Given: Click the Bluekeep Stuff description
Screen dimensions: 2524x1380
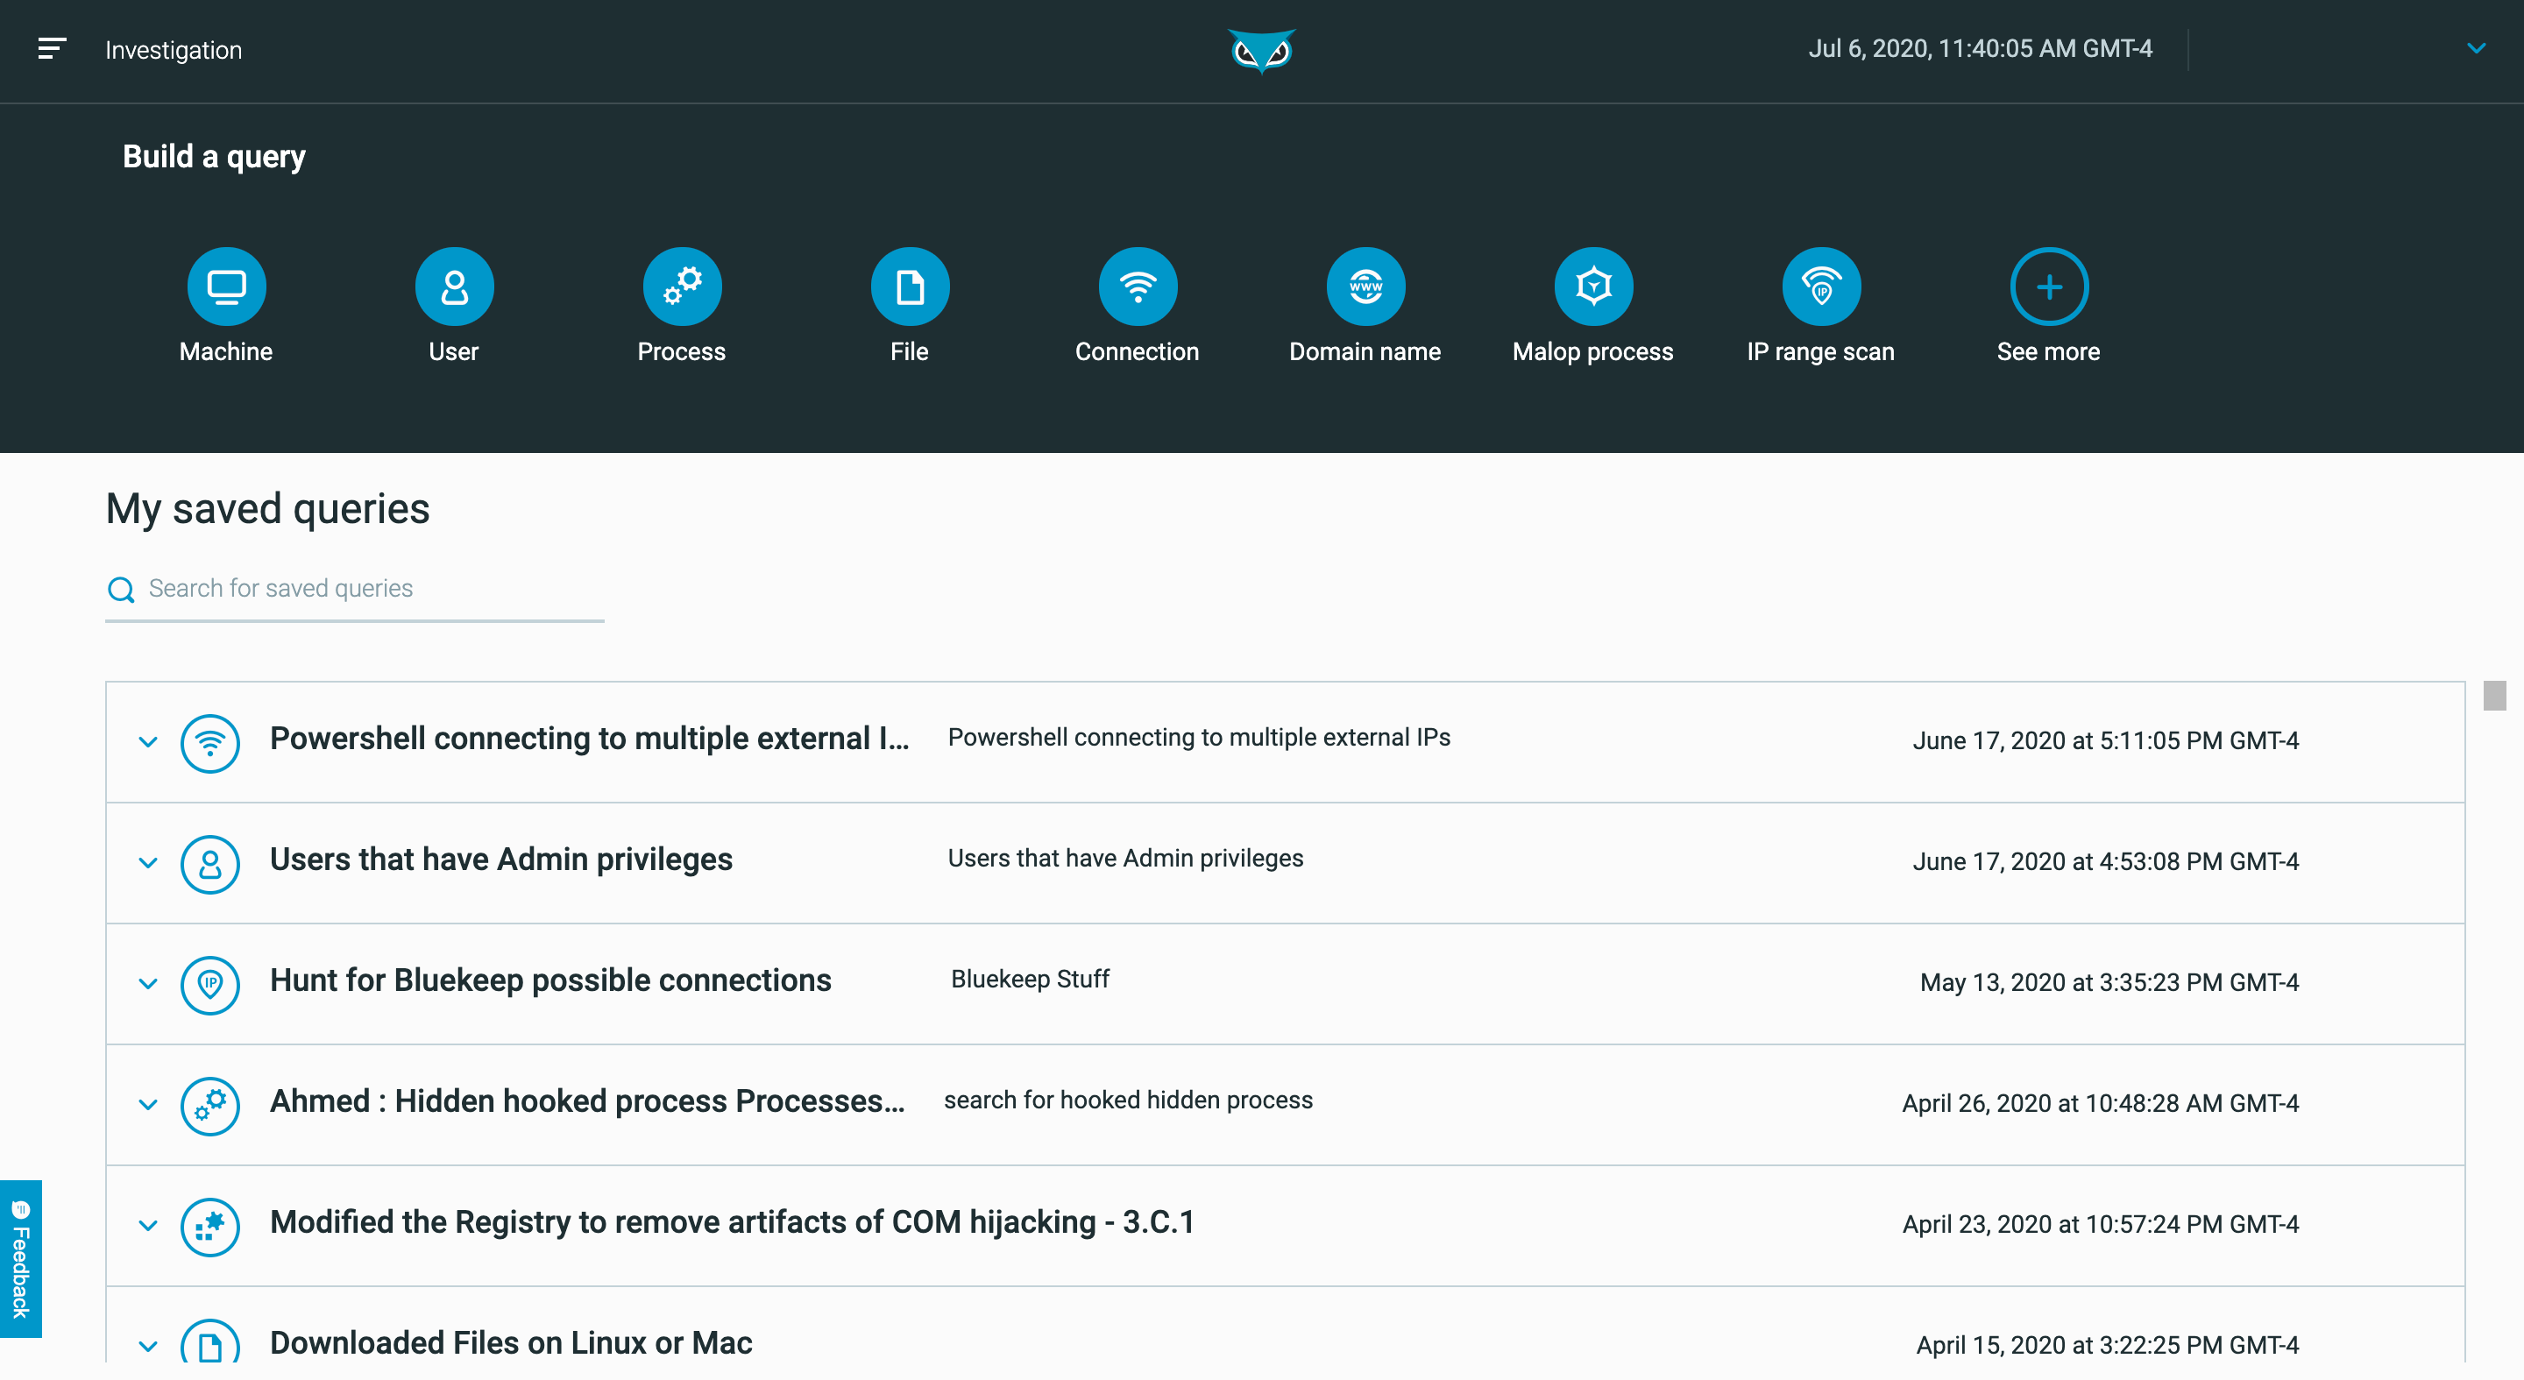Looking at the screenshot, I should pos(1030,980).
